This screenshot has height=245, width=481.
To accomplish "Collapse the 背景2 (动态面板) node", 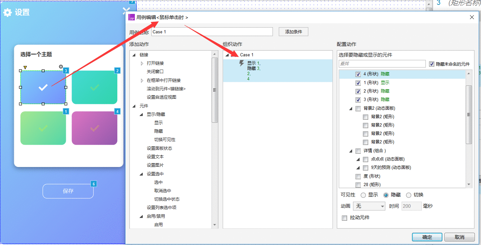I will (351, 109).
